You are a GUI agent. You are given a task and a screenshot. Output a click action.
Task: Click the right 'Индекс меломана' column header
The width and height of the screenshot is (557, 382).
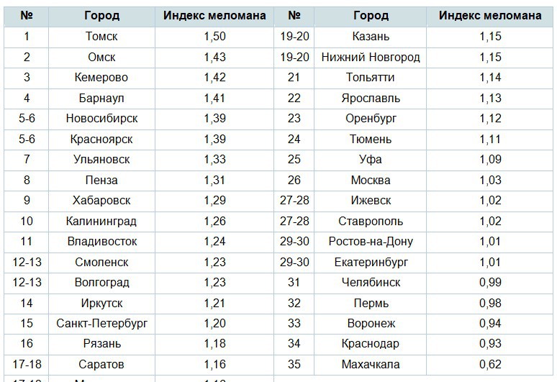(x=490, y=15)
